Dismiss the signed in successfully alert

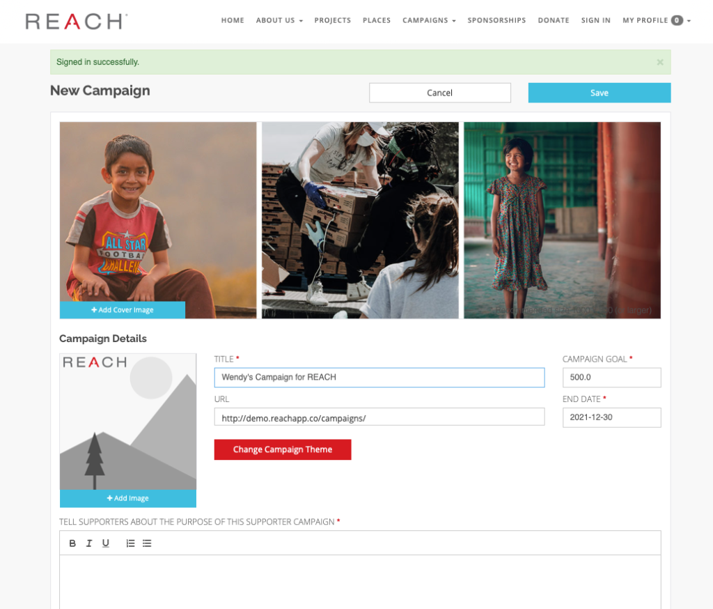pyautogui.click(x=660, y=62)
